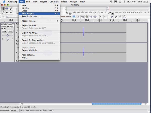
Task: Choose Export As MP3...
Action: (x=39, y=33)
